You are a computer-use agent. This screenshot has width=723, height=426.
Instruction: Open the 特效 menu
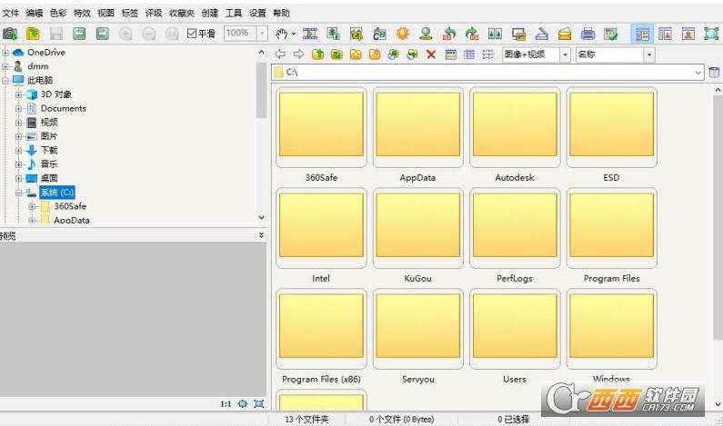(82, 13)
